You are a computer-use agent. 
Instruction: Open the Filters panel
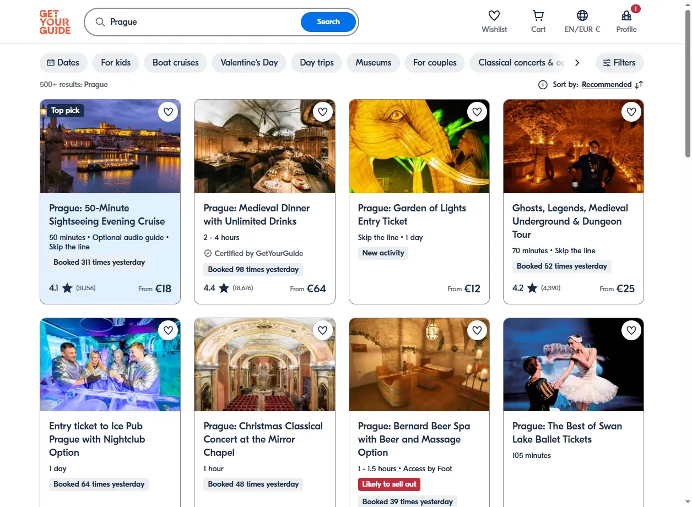pyautogui.click(x=620, y=63)
